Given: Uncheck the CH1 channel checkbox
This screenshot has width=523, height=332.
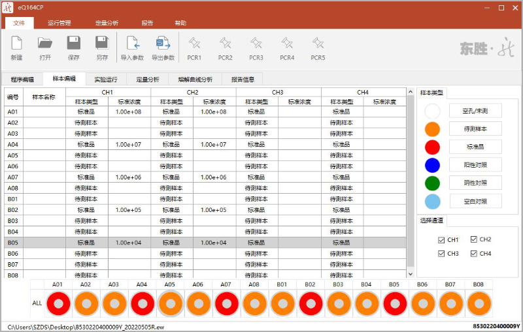Looking at the screenshot, I should 442,240.
